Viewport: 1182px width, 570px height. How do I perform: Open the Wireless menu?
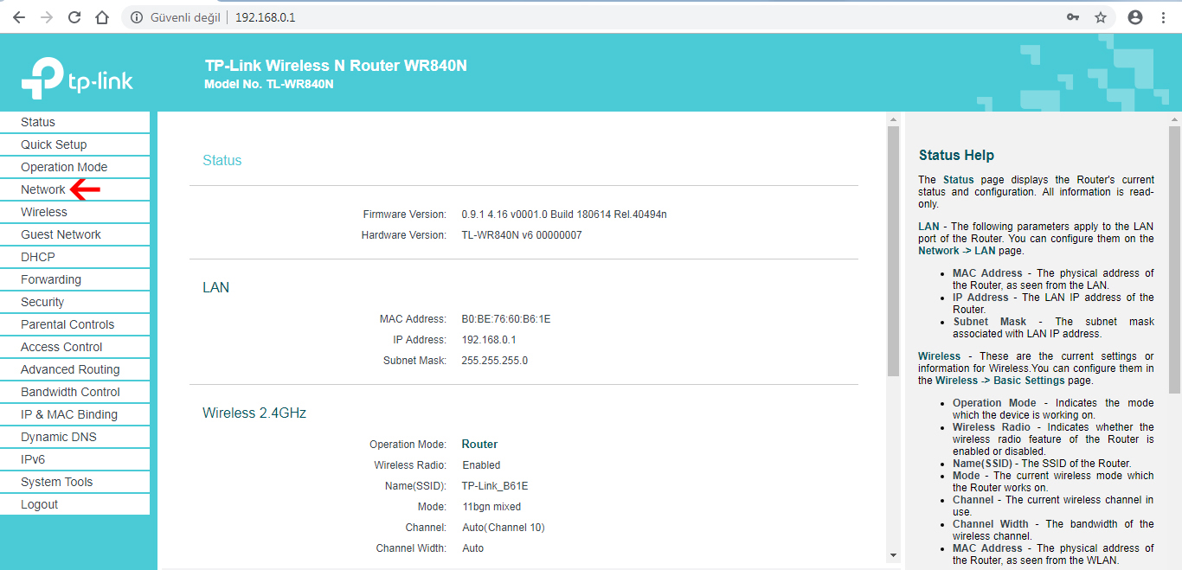(x=75, y=212)
